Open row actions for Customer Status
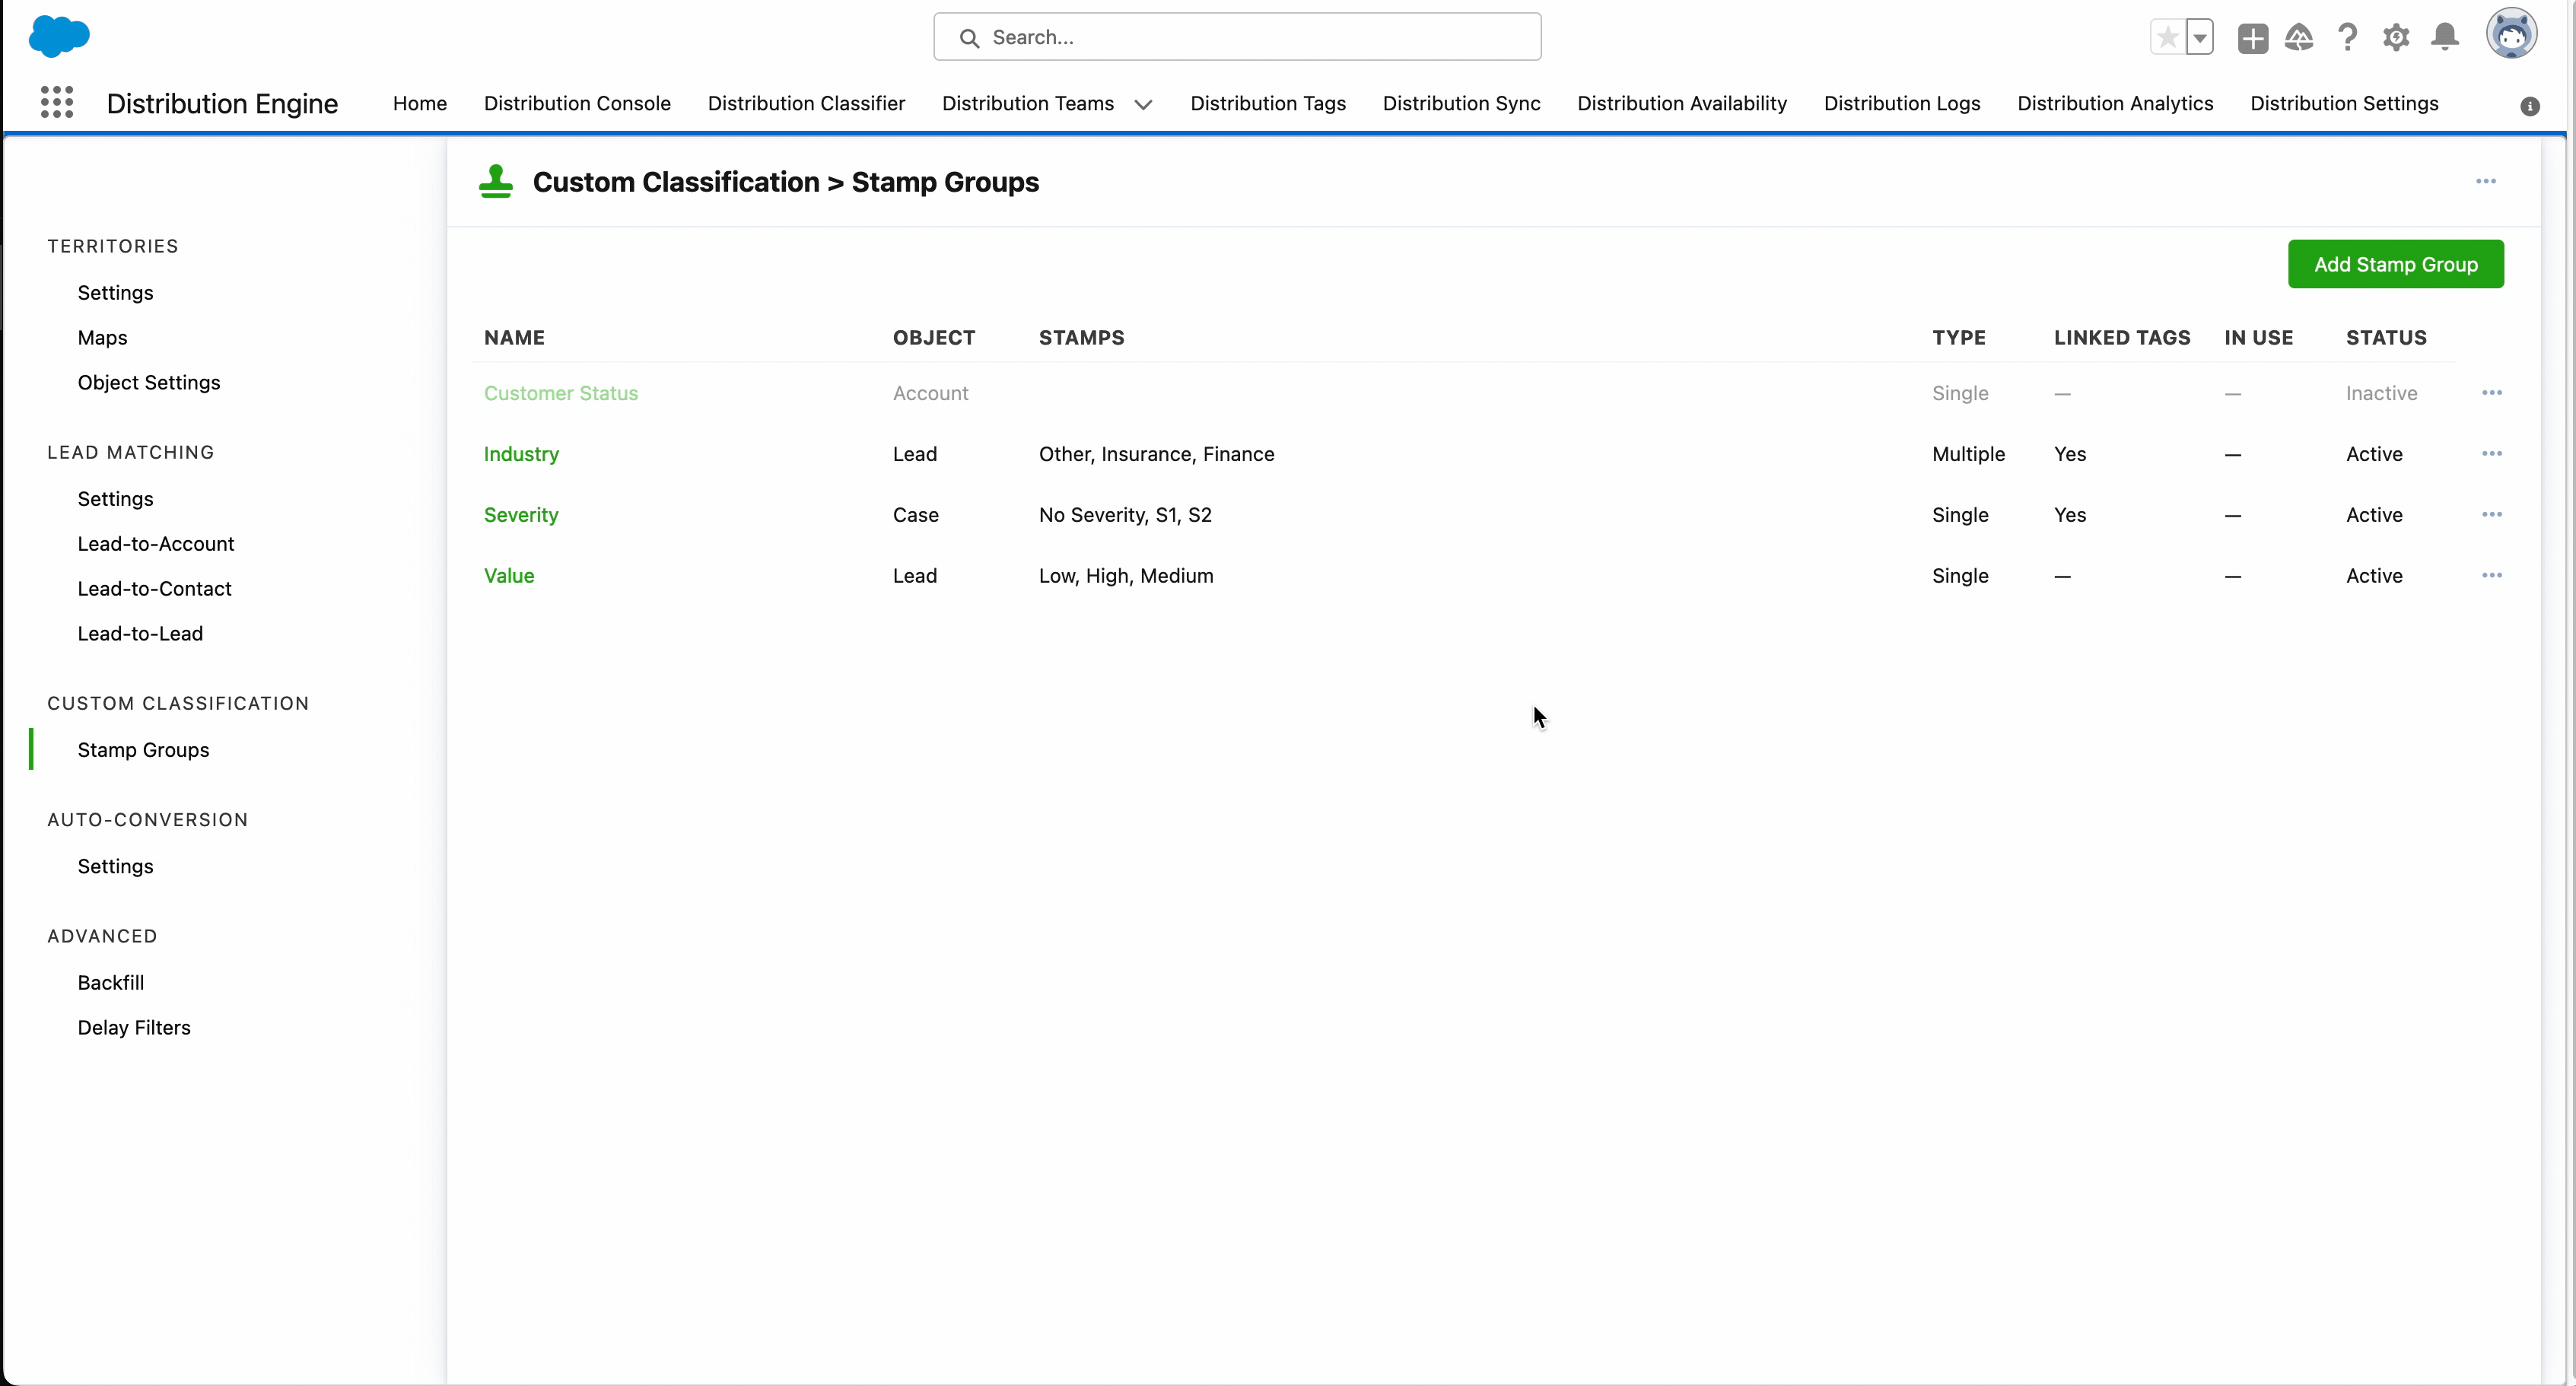 click(x=2492, y=393)
